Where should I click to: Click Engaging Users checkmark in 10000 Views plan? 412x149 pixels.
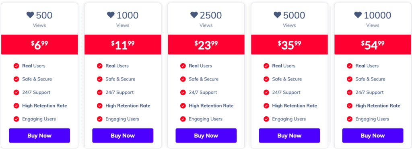pyautogui.click(x=350, y=119)
